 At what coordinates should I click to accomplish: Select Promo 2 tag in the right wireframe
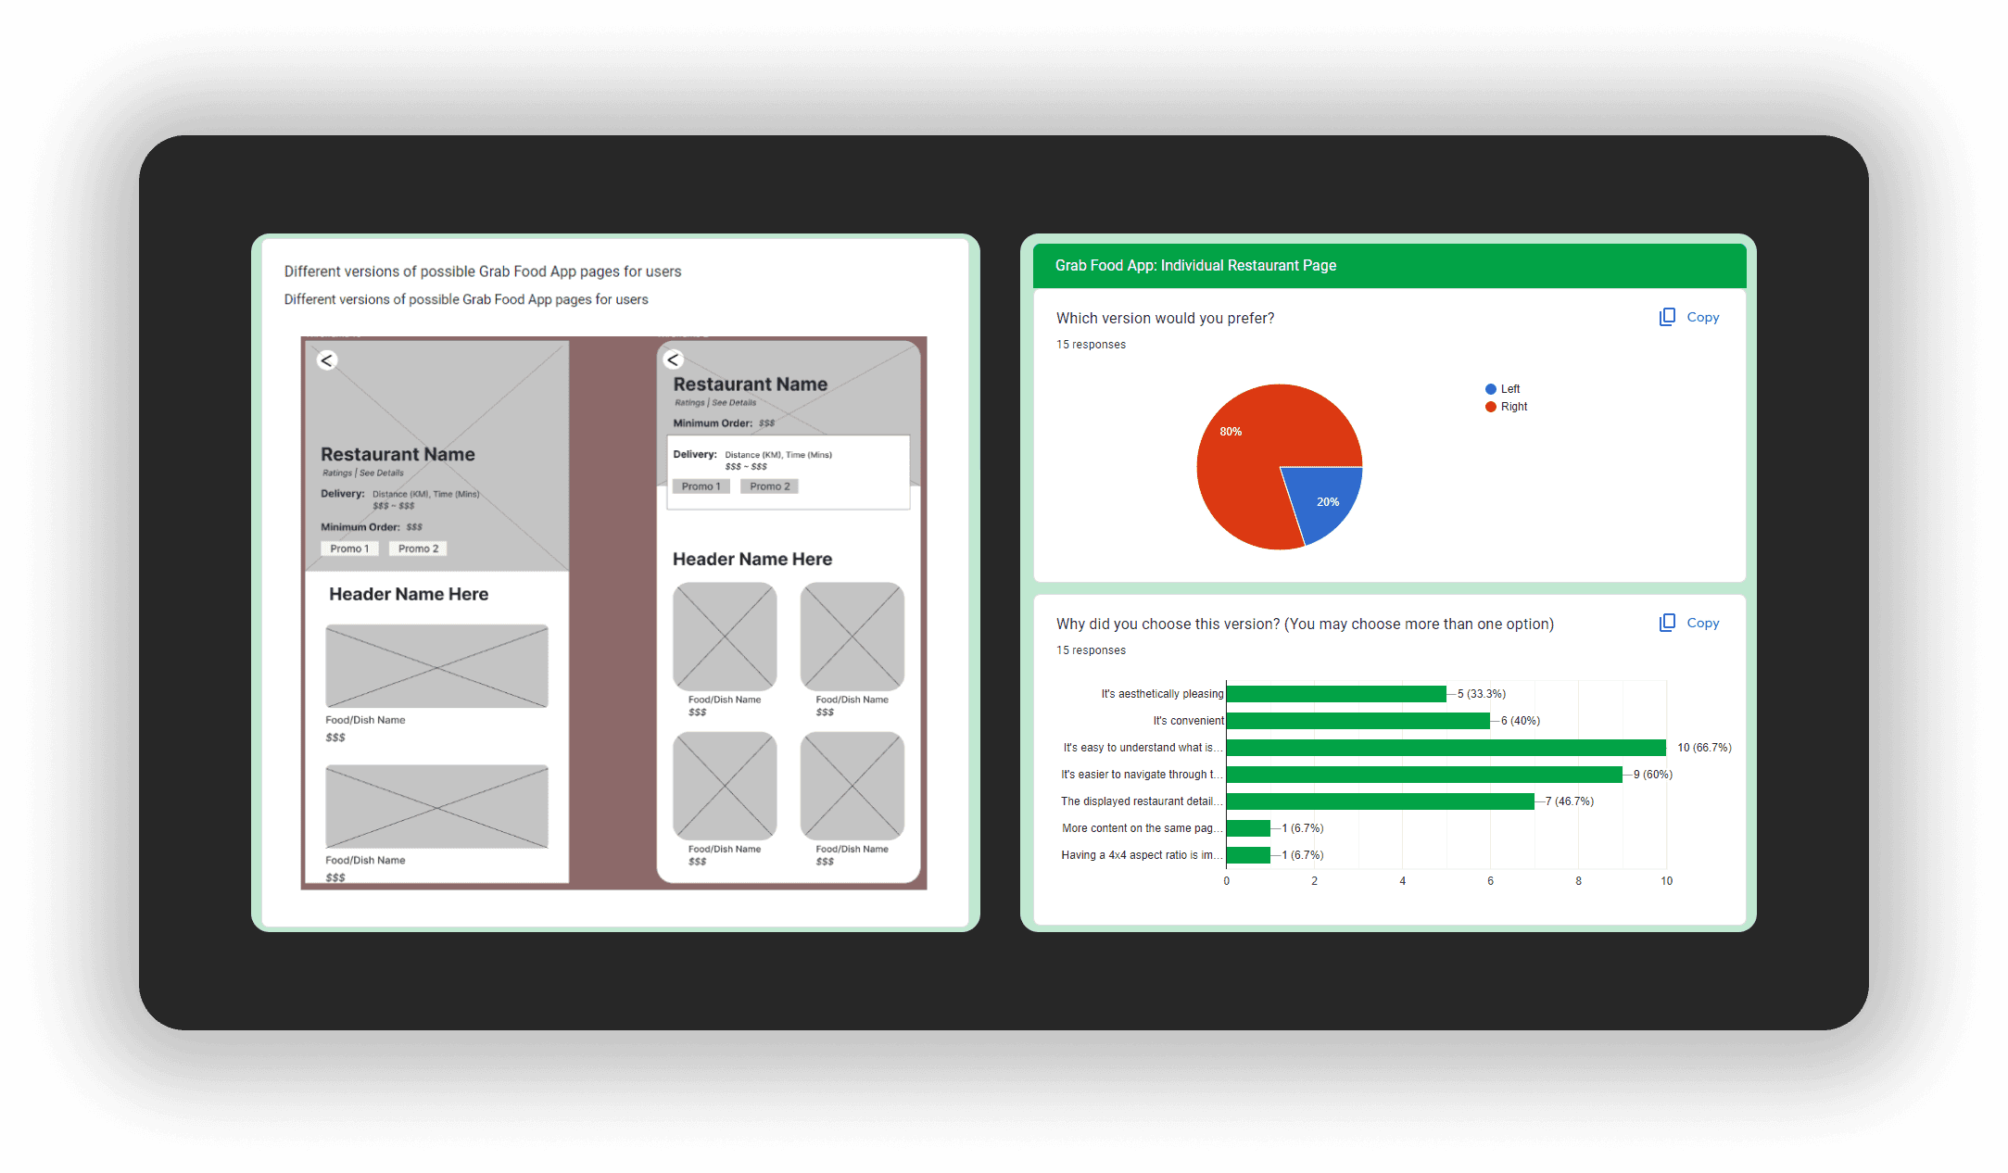pyautogui.click(x=769, y=486)
